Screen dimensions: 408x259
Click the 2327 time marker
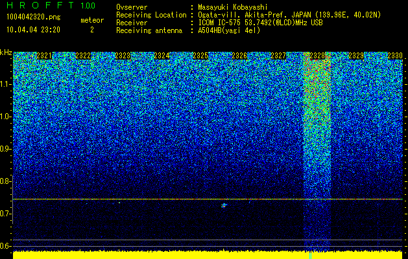(278, 56)
